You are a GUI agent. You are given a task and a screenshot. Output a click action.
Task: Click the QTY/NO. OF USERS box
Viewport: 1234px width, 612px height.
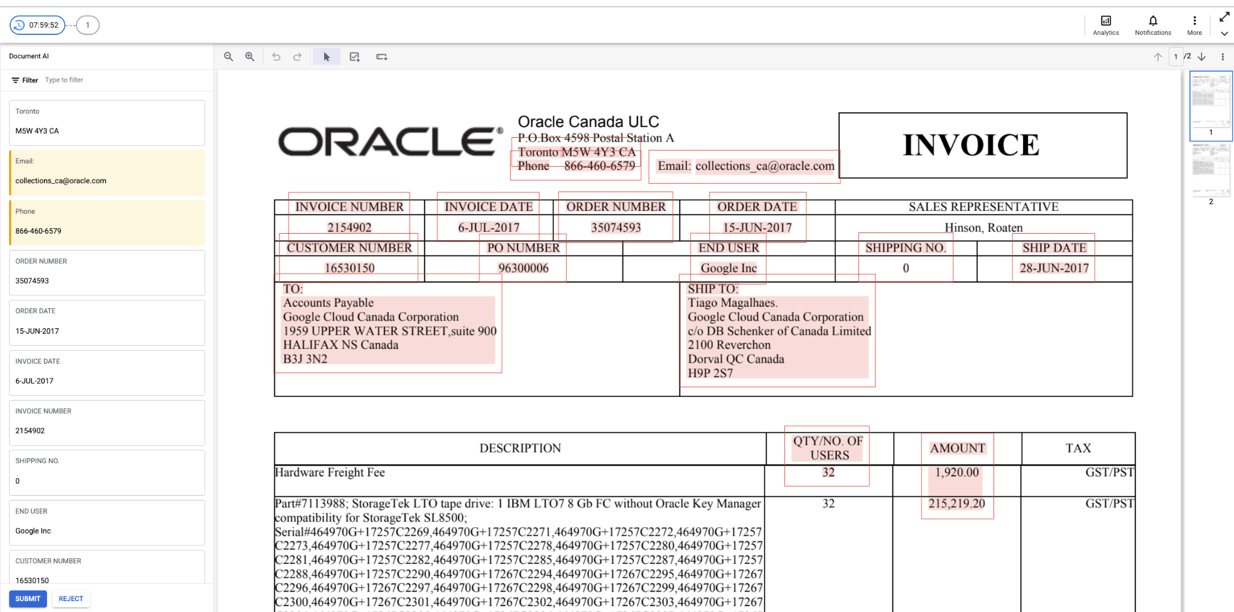827,456
